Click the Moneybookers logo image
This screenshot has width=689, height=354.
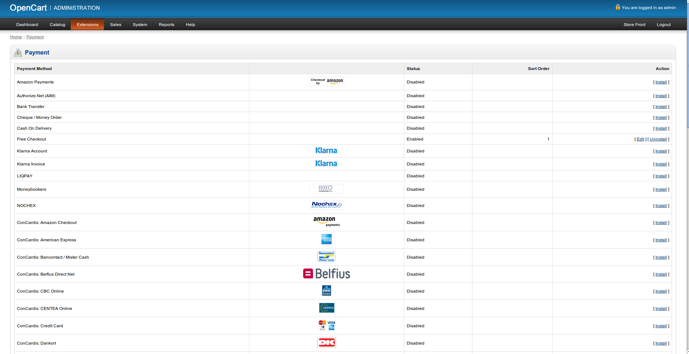pyautogui.click(x=326, y=189)
